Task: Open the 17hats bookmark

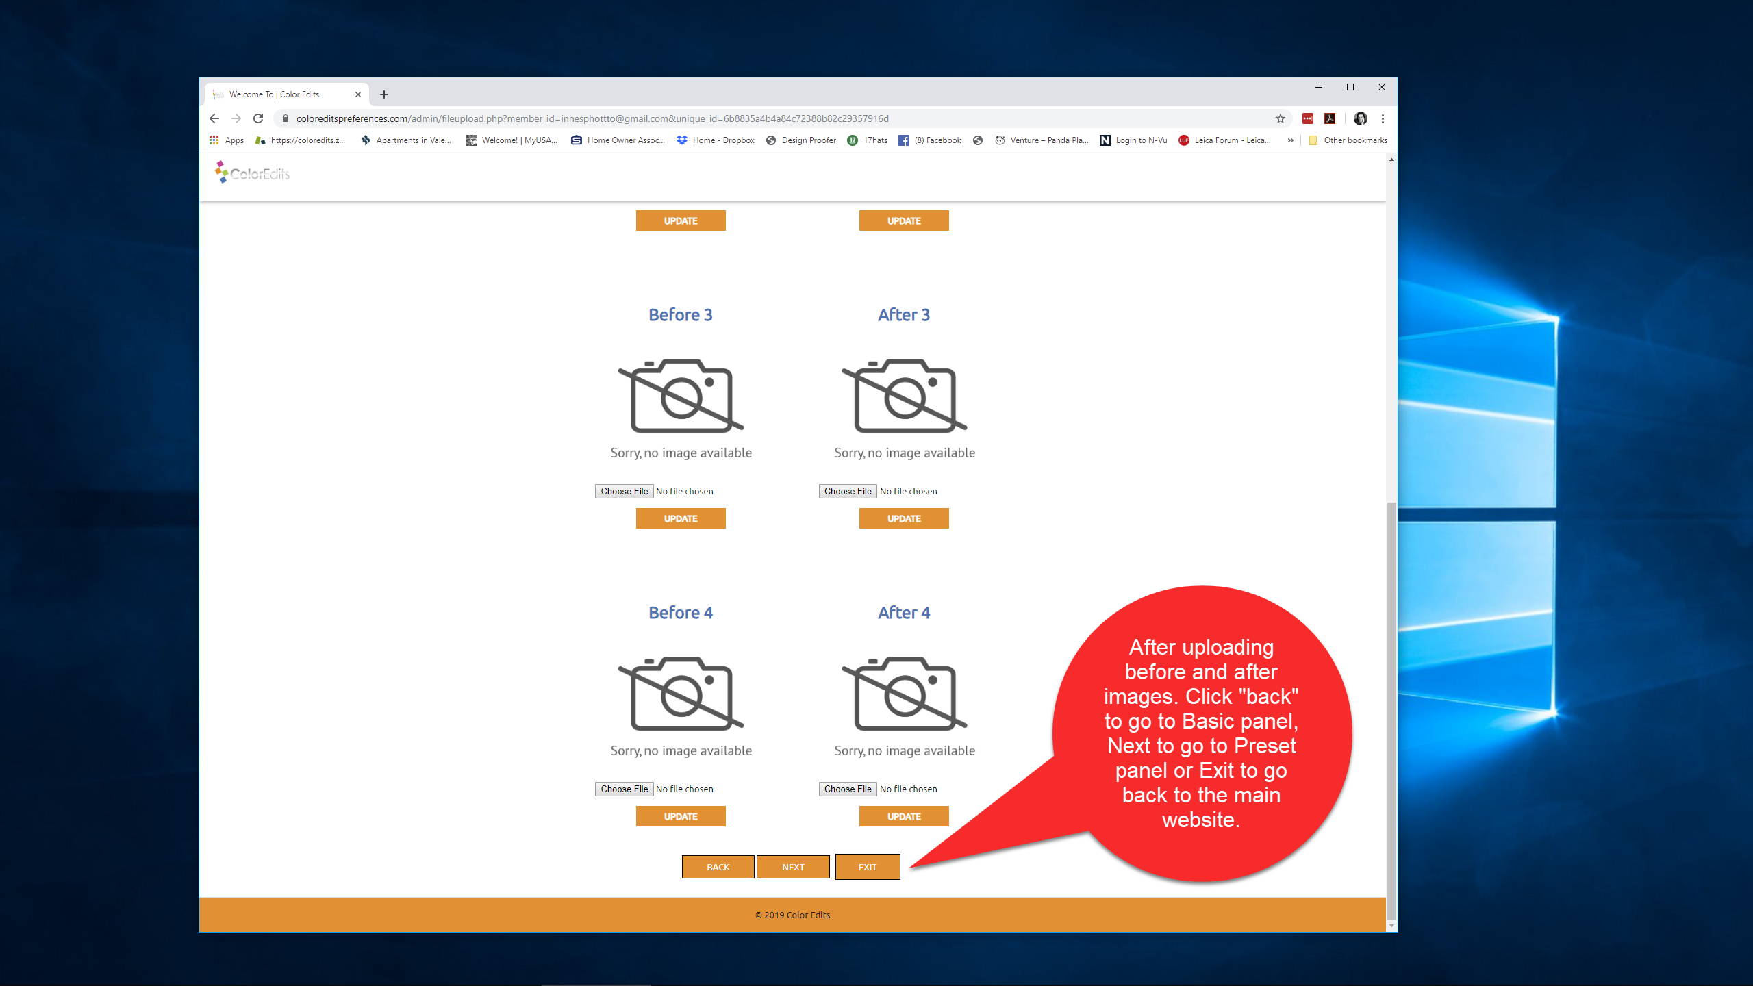Action: (x=868, y=140)
